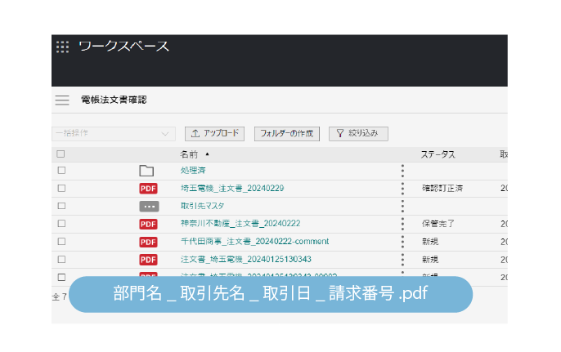
Task: Check the box for 取引先マスタ row
Action: coord(61,206)
